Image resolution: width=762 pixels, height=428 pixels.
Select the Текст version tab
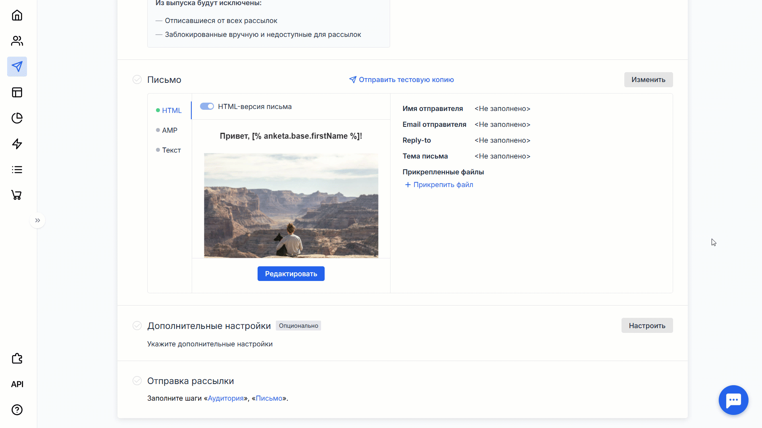coord(171,150)
